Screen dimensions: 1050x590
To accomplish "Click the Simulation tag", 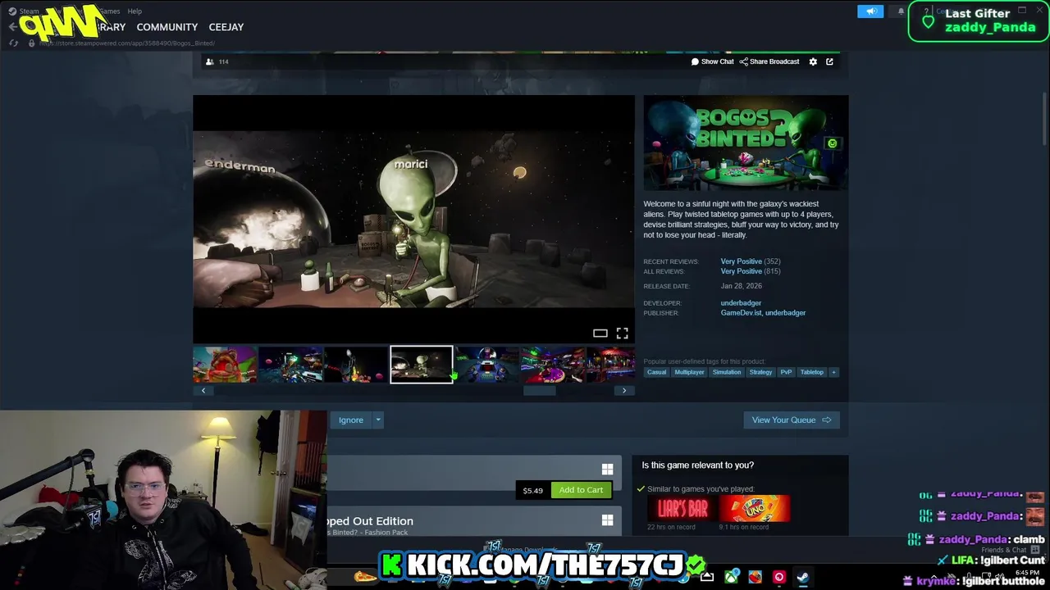I will 726,372.
